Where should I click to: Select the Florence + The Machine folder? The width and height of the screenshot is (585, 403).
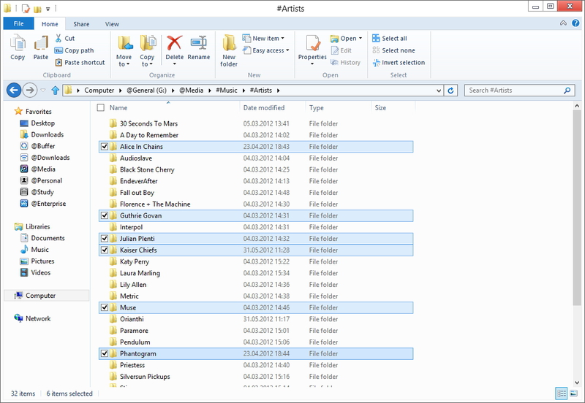click(x=256, y=204)
